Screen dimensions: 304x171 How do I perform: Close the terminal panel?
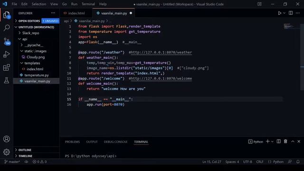299,142
